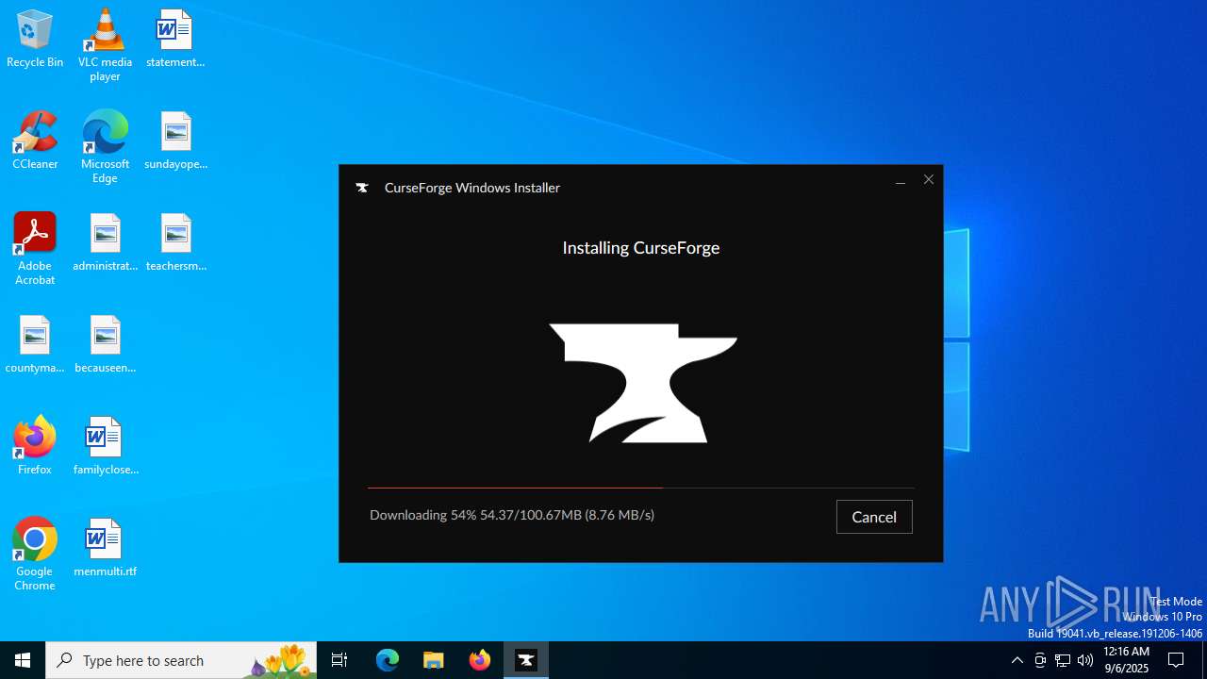Select the Microsoft Edge desktop shortcut
The image size is (1207, 679).
coord(105,147)
